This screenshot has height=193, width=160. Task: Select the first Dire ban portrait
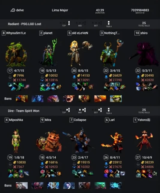click(x=22, y=185)
